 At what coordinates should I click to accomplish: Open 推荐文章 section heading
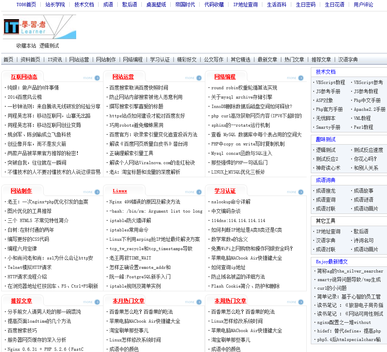tap(21, 301)
